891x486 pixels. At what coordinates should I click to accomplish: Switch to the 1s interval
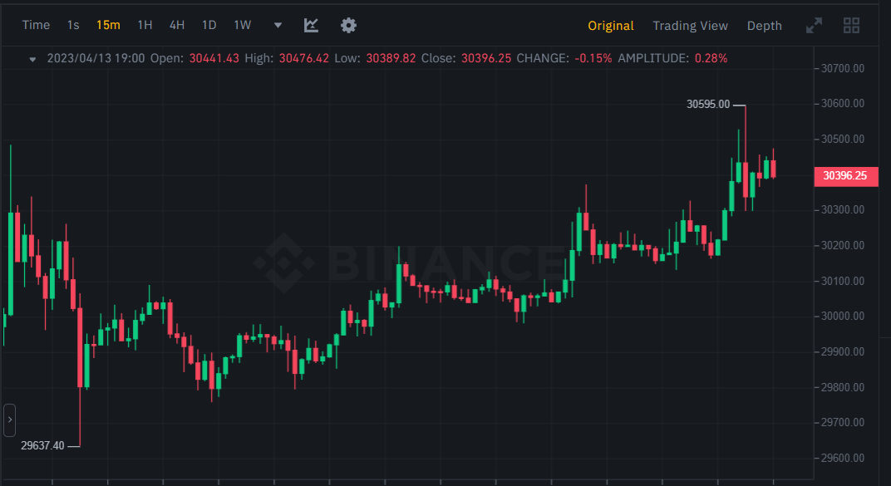pyautogui.click(x=73, y=25)
